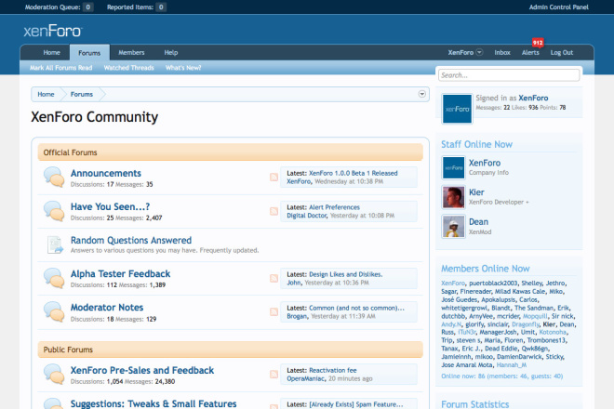The image size is (614, 409).
Task: Open RSS feed for Have You Seen forum
Action: click(x=274, y=211)
